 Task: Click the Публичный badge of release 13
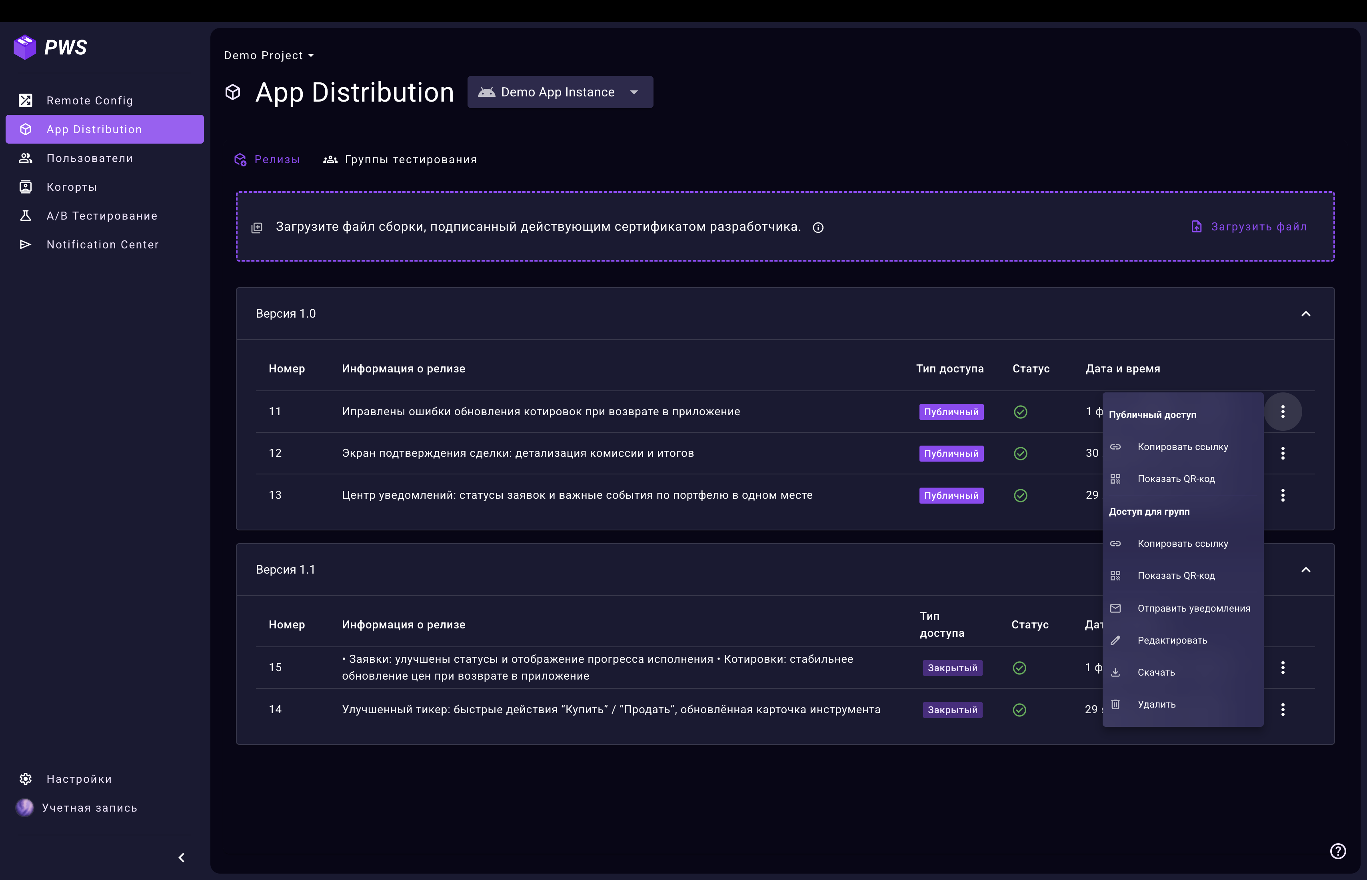click(951, 496)
